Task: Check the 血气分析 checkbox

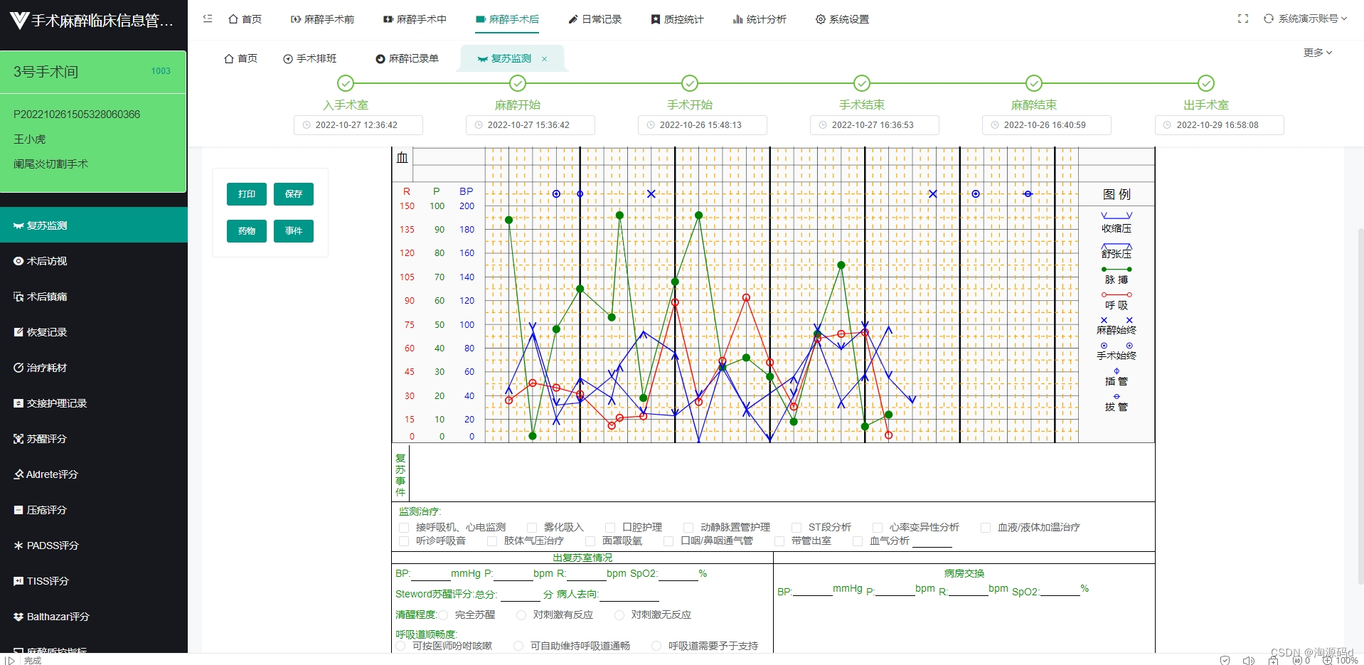Action: coord(858,541)
